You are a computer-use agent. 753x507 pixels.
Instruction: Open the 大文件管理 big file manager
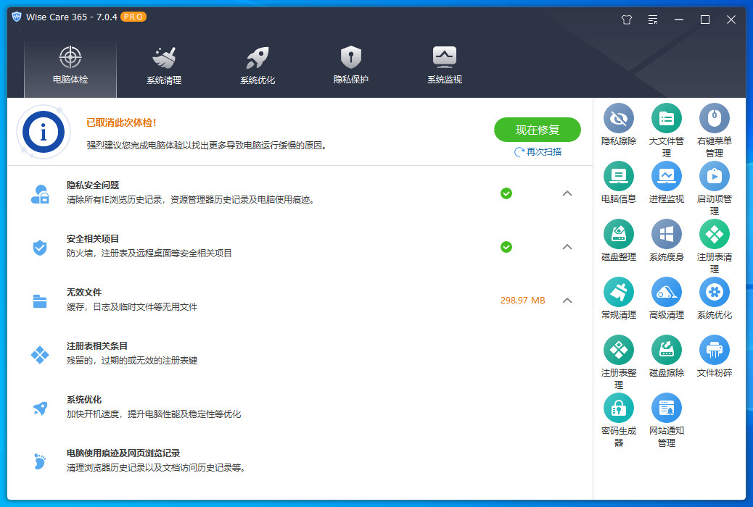(667, 130)
